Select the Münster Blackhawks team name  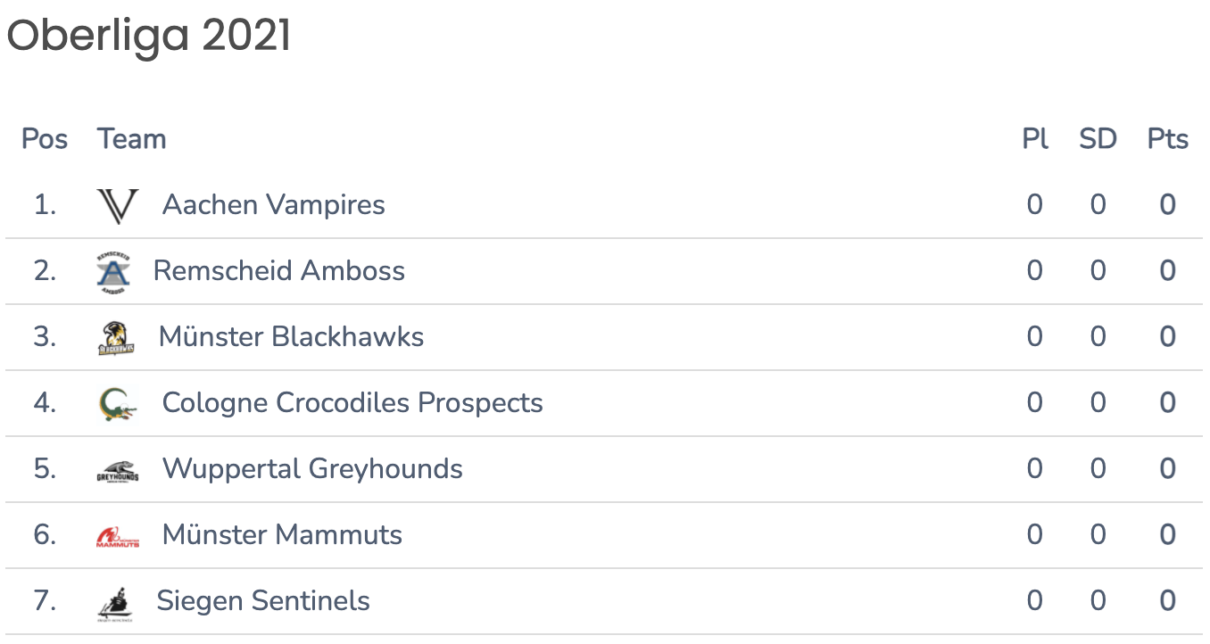tap(291, 337)
